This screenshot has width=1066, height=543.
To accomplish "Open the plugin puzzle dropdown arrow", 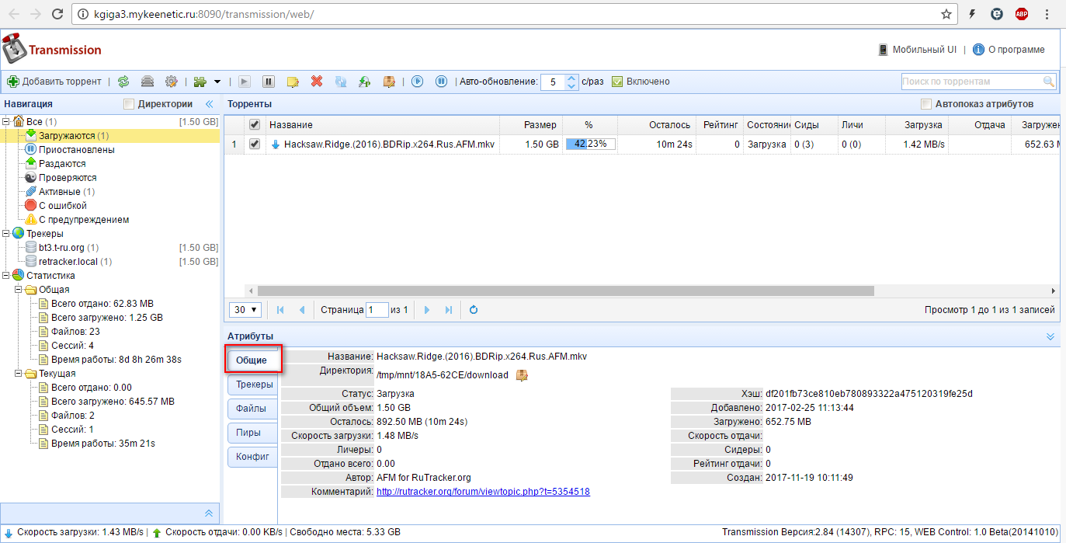I will click(217, 82).
